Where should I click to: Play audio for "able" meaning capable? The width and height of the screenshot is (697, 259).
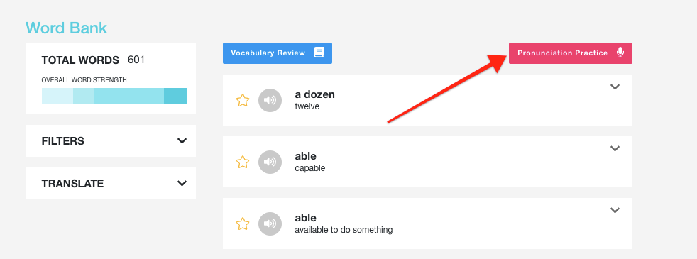point(270,162)
